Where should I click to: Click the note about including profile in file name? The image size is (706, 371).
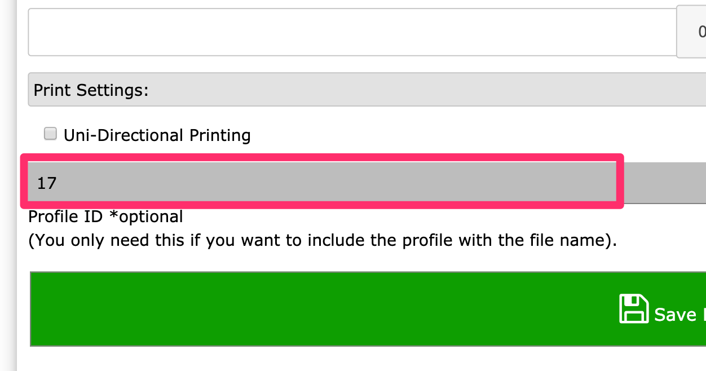coord(323,241)
